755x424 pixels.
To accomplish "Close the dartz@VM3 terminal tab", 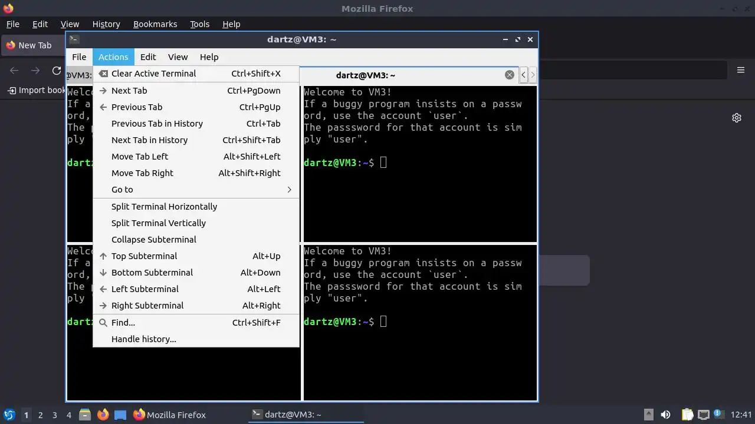I will (x=510, y=75).
